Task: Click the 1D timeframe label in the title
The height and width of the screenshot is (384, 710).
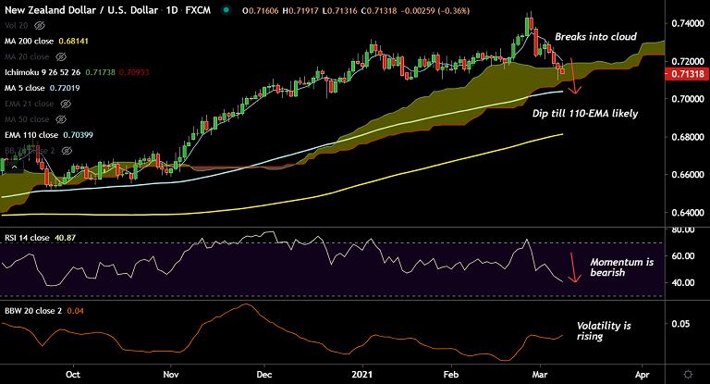Action: [171, 10]
